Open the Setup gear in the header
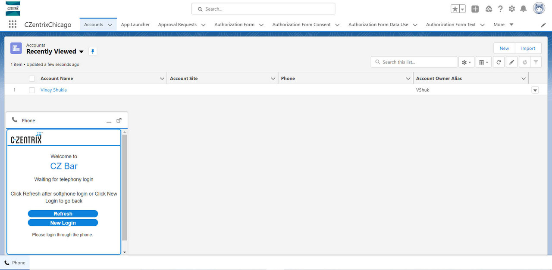The width and height of the screenshot is (552, 270). (x=512, y=9)
